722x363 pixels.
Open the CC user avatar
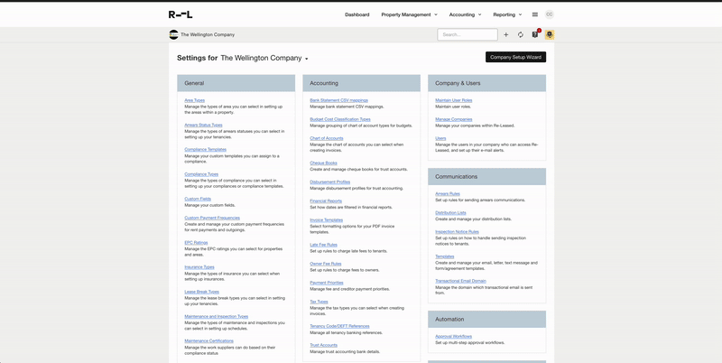(550, 14)
